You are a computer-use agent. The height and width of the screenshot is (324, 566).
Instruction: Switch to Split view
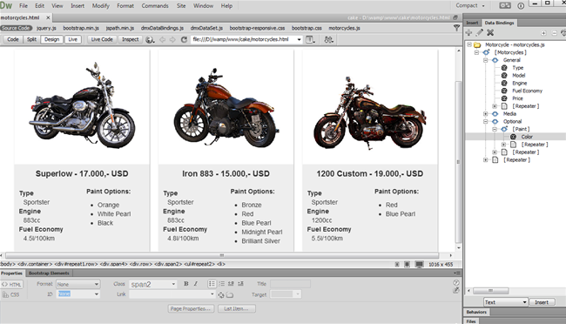coord(31,39)
